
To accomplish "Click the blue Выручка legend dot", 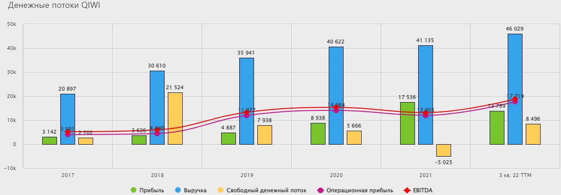I will [x=177, y=190].
